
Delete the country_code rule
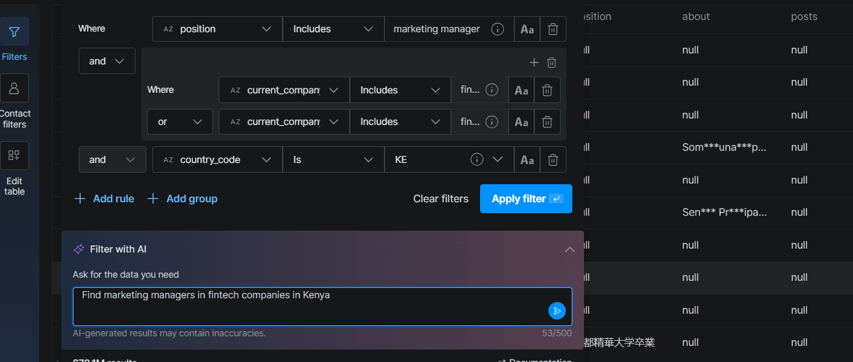pos(553,160)
